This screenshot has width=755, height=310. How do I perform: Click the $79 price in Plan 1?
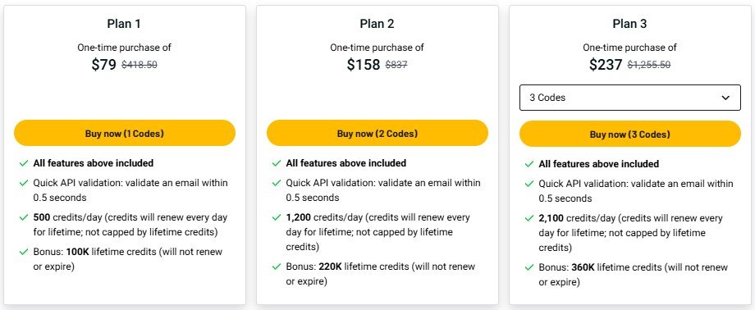(x=104, y=65)
